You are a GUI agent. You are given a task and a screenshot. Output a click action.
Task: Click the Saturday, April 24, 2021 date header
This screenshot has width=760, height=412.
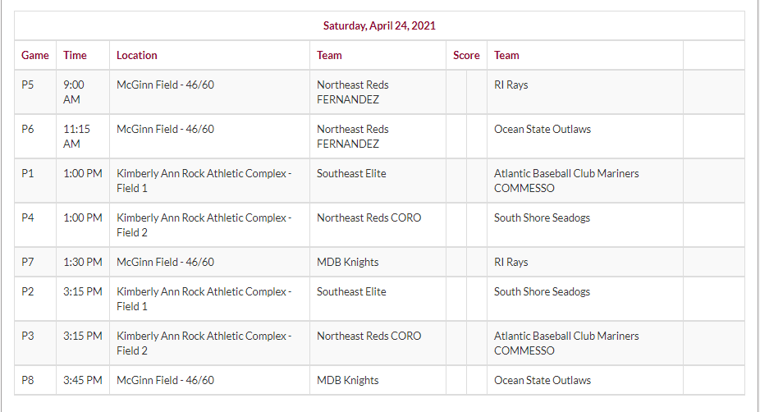[x=379, y=25]
